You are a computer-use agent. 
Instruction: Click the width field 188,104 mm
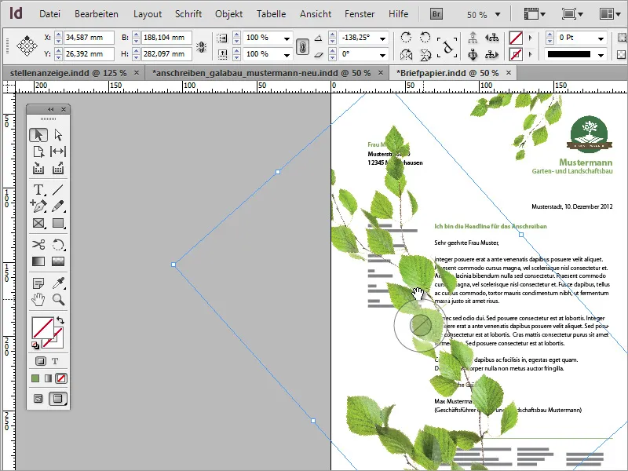166,38
